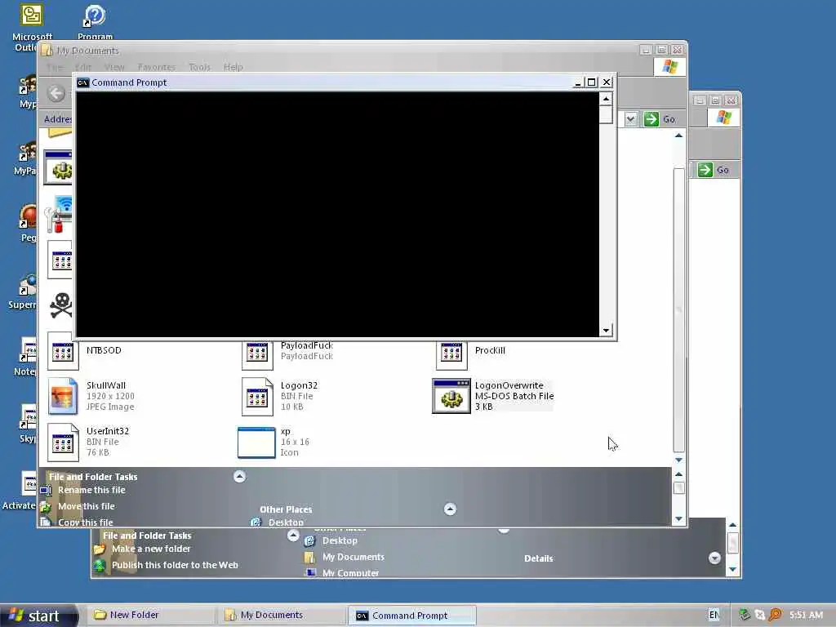
Task: Click the scroll up arrow of My Documents file list
Action: pyautogui.click(x=678, y=136)
